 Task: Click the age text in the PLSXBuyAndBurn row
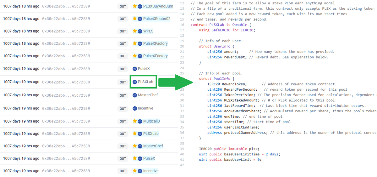click(21, 6)
